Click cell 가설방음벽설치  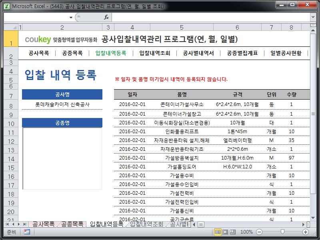pos(182,158)
